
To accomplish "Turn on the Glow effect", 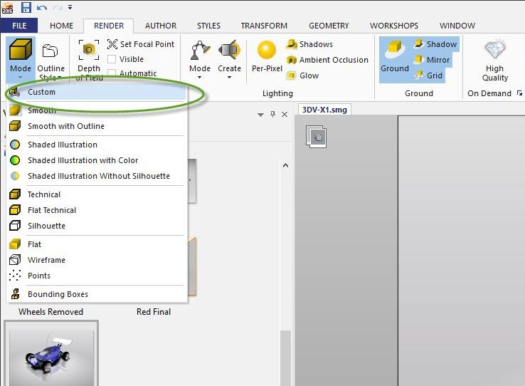I will [x=303, y=75].
